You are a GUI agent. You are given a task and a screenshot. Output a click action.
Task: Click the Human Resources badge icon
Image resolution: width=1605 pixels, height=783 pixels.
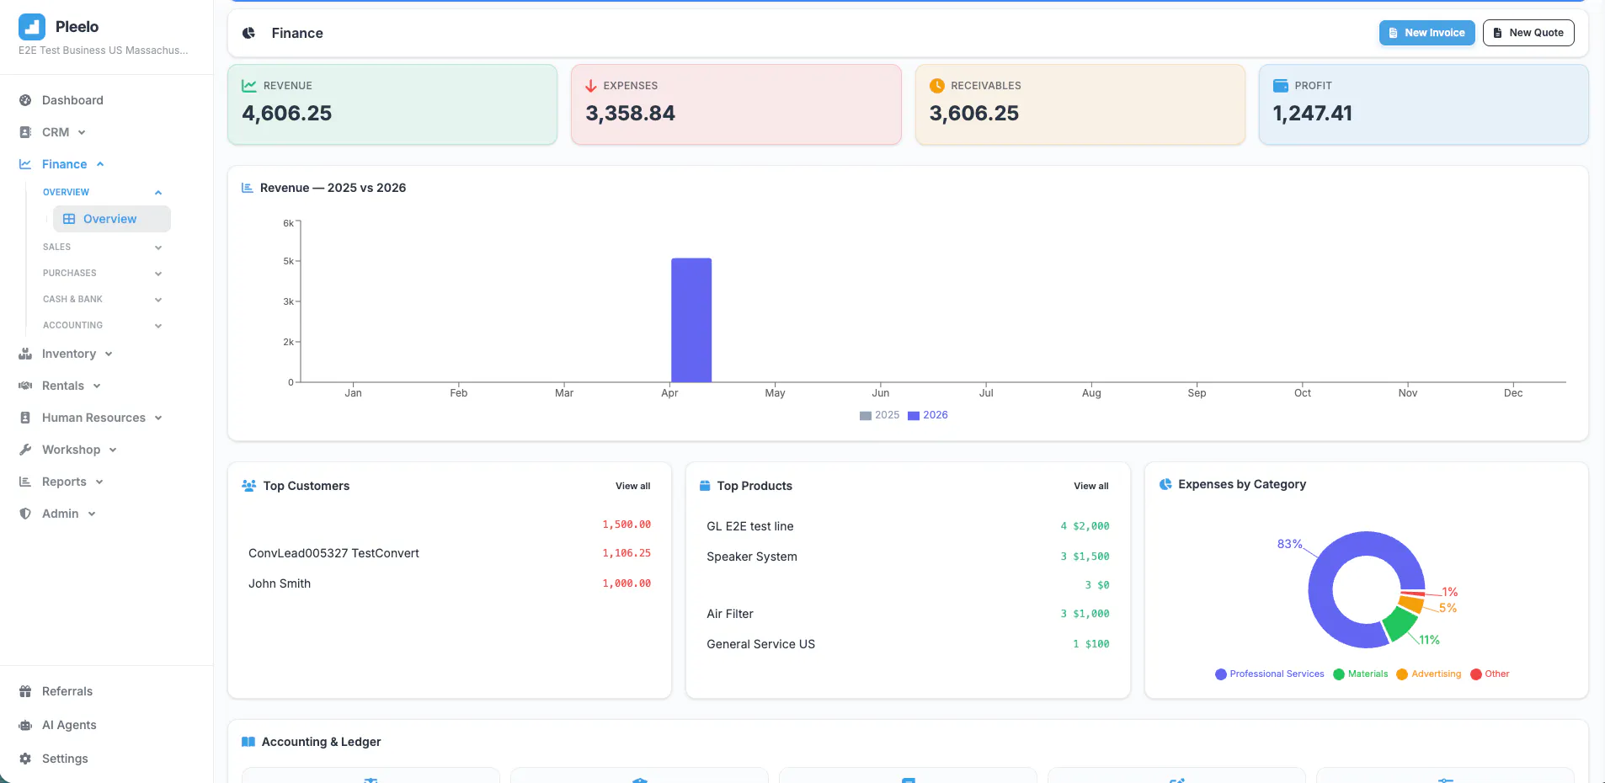(x=25, y=418)
